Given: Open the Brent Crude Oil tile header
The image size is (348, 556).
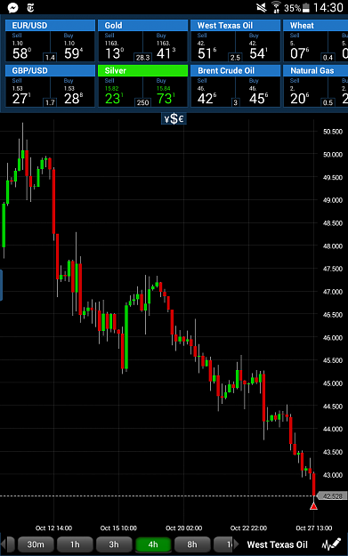Looking at the screenshot, I should [x=235, y=70].
